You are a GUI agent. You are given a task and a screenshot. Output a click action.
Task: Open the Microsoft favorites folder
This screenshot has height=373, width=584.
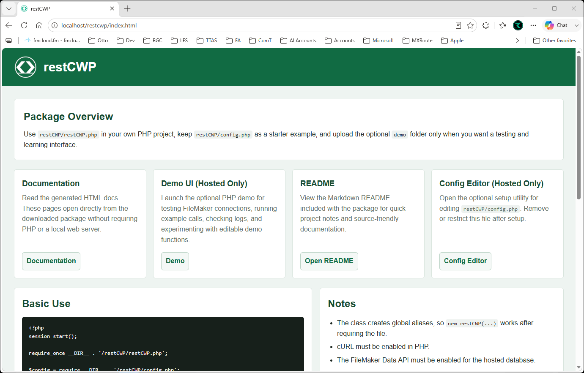coord(379,41)
